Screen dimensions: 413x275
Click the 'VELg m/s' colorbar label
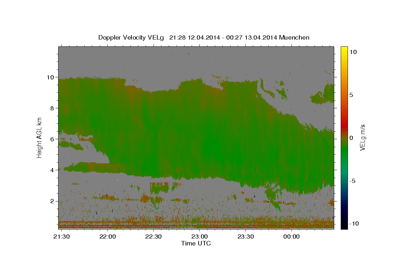[x=363, y=138]
